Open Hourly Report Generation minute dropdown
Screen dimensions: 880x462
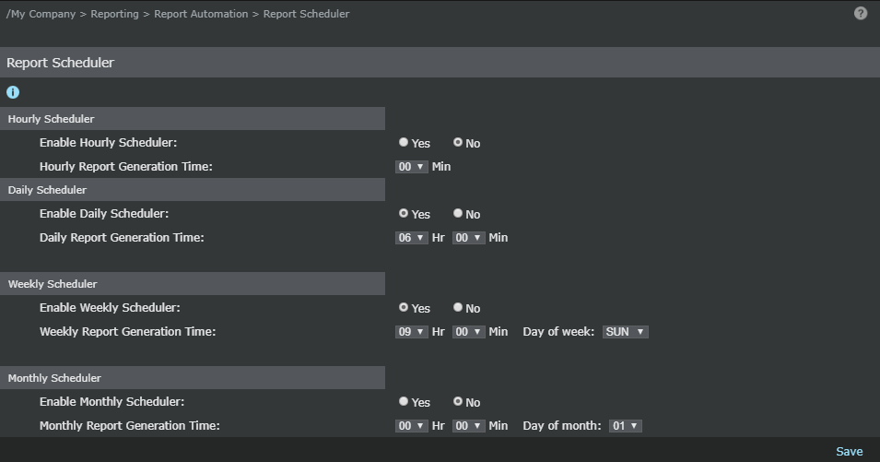(x=411, y=167)
